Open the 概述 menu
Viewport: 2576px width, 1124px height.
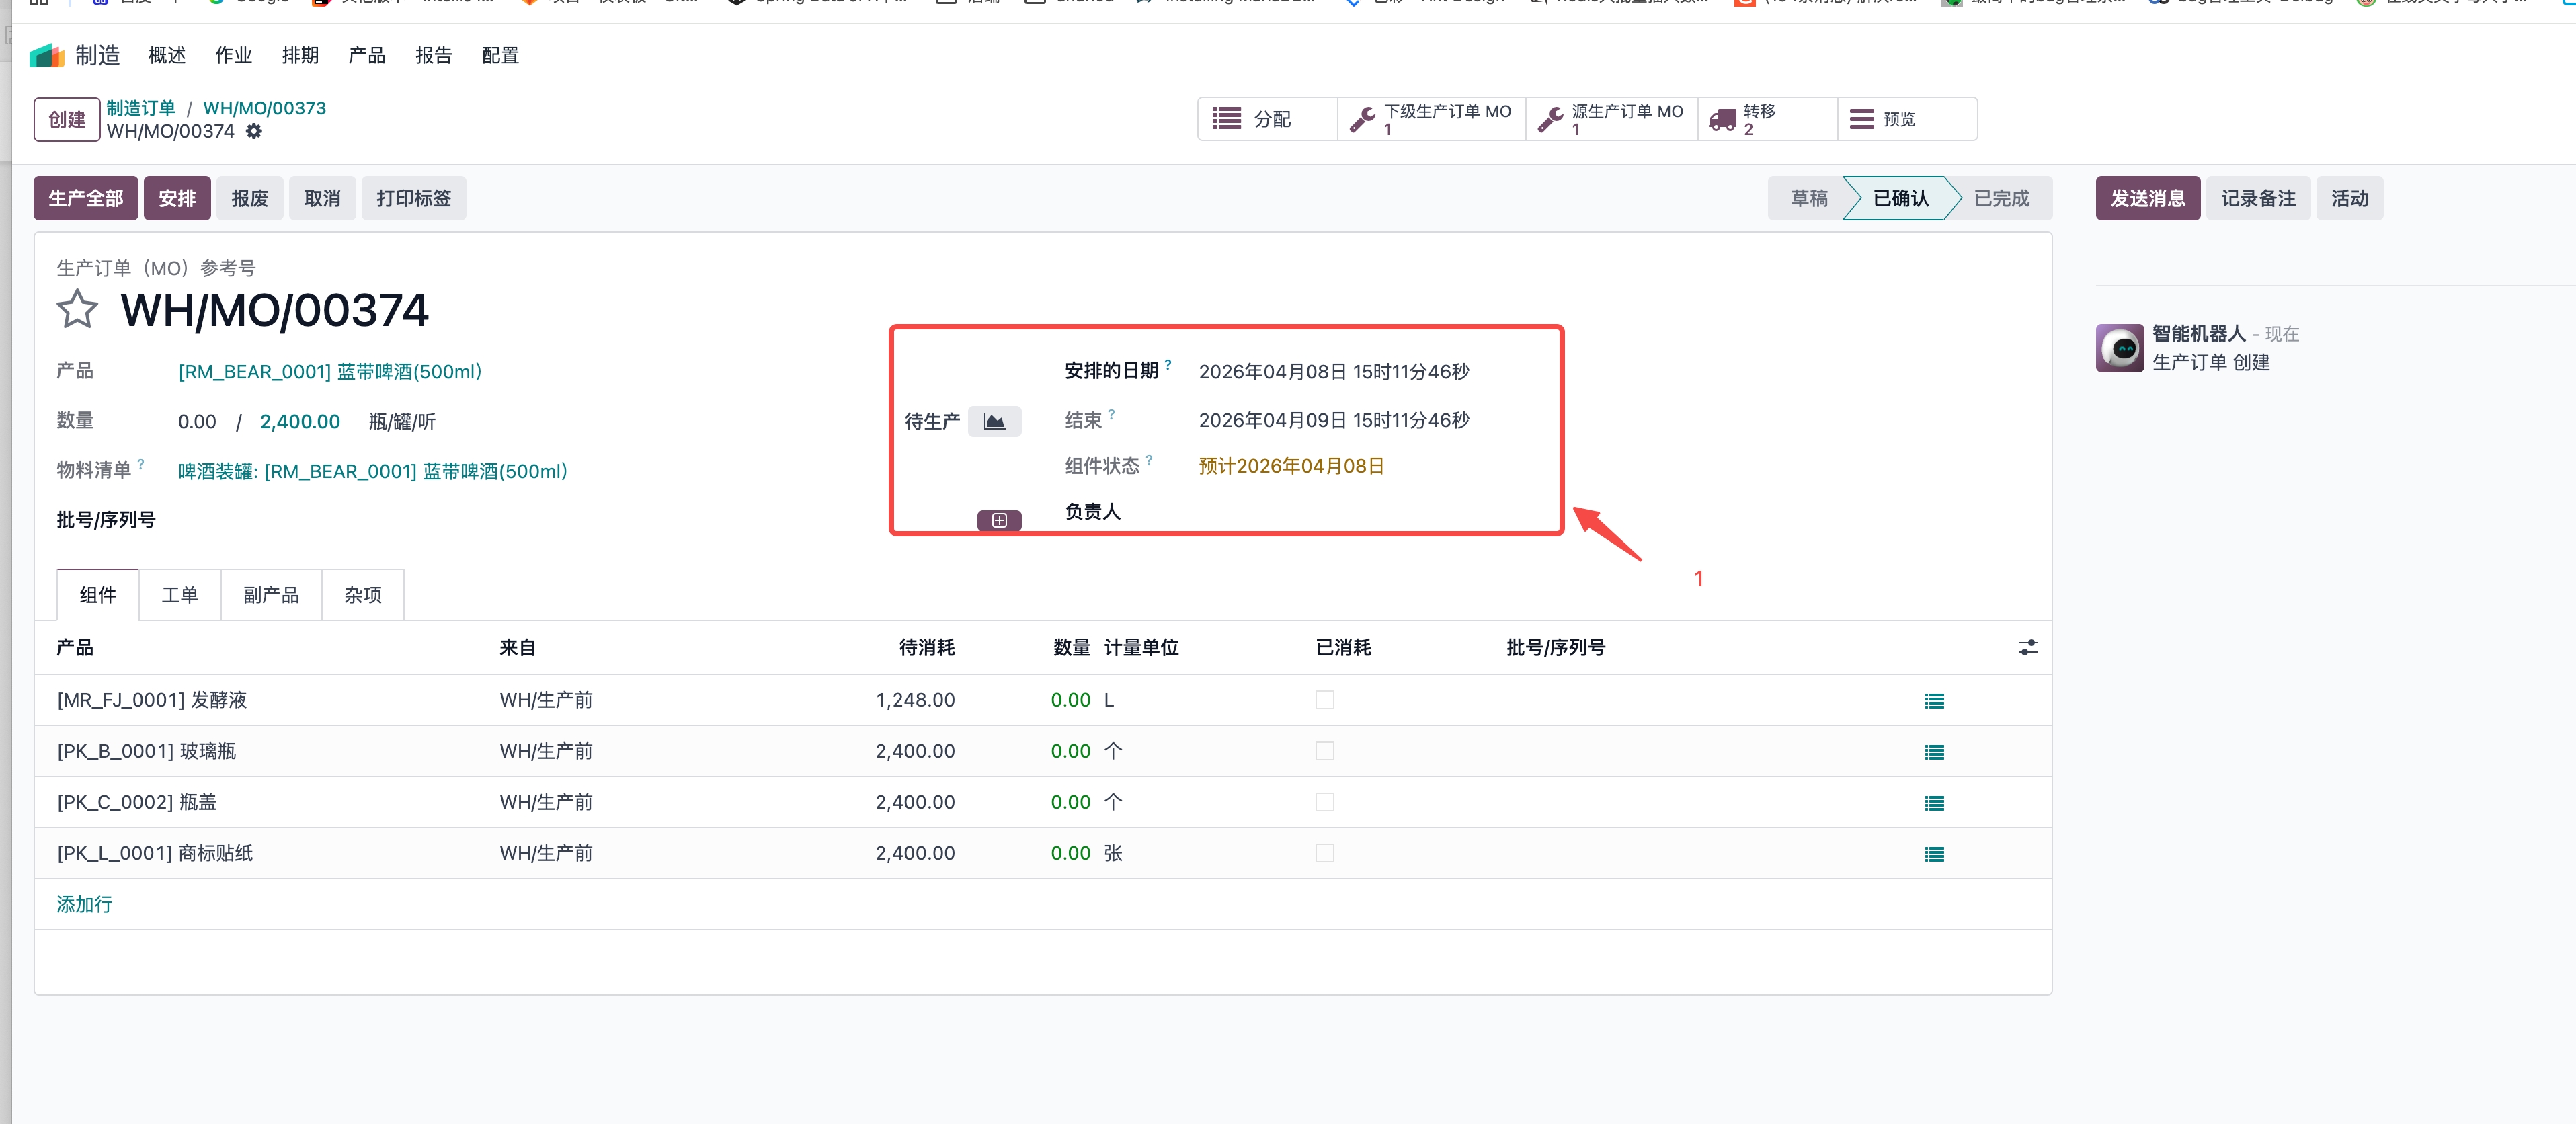(167, 56)
